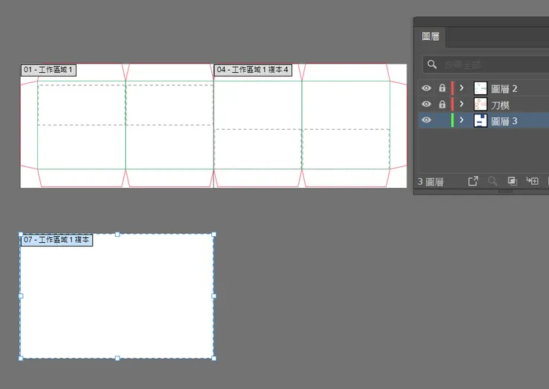Unlock the 刀模 layer padlock
Viewport: 549px width, 389px height.
[x=442, y=104]
